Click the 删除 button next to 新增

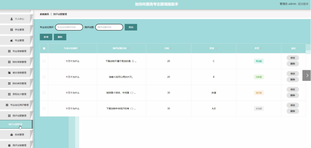(x=60, y=37)
